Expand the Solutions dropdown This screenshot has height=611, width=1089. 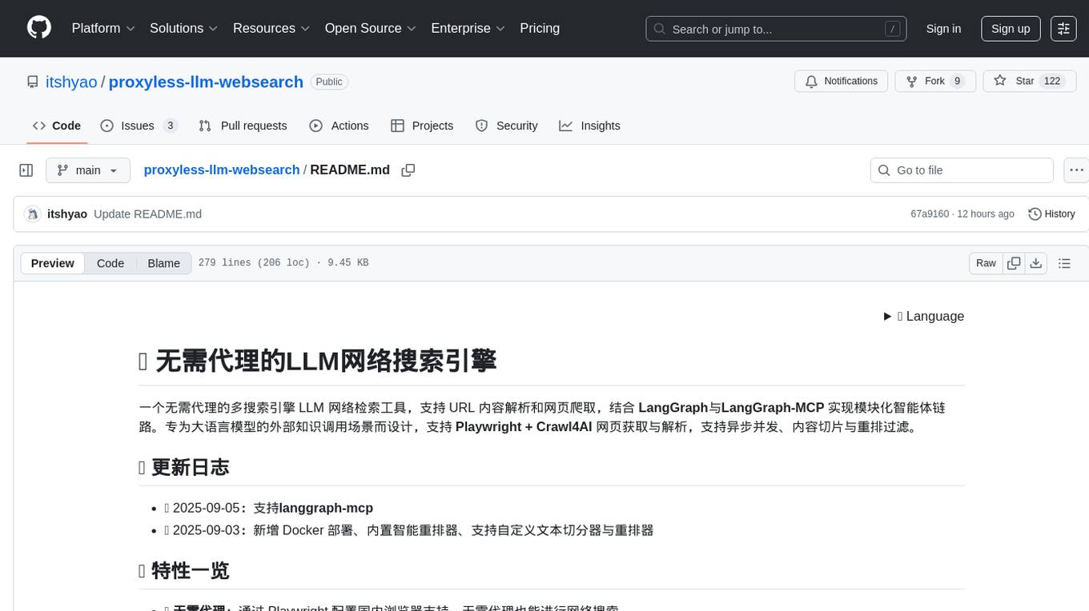coord(183,28)
